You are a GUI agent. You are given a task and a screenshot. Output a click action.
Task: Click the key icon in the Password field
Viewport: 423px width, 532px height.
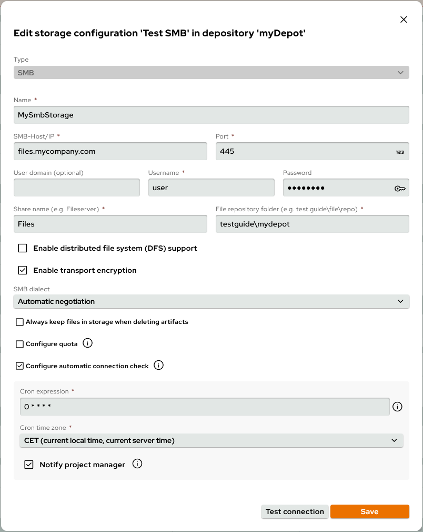pos(399,188)
